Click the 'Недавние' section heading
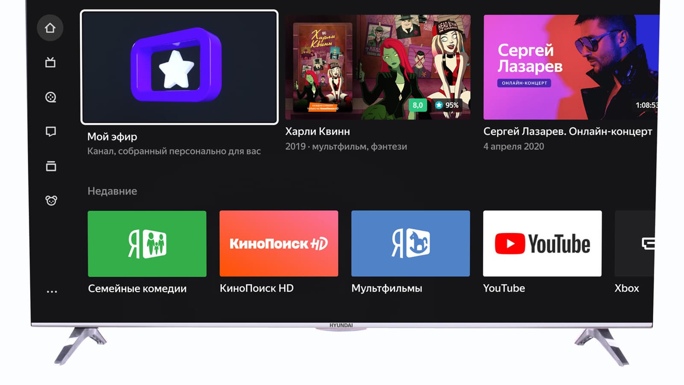Viewport: 684px width, 385px height. click(112, 191)
